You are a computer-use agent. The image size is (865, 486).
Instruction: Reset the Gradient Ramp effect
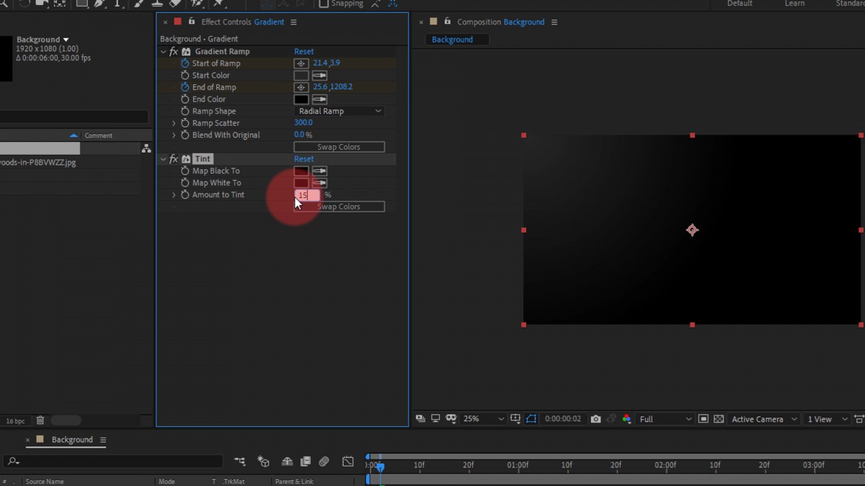pos(303,52)
